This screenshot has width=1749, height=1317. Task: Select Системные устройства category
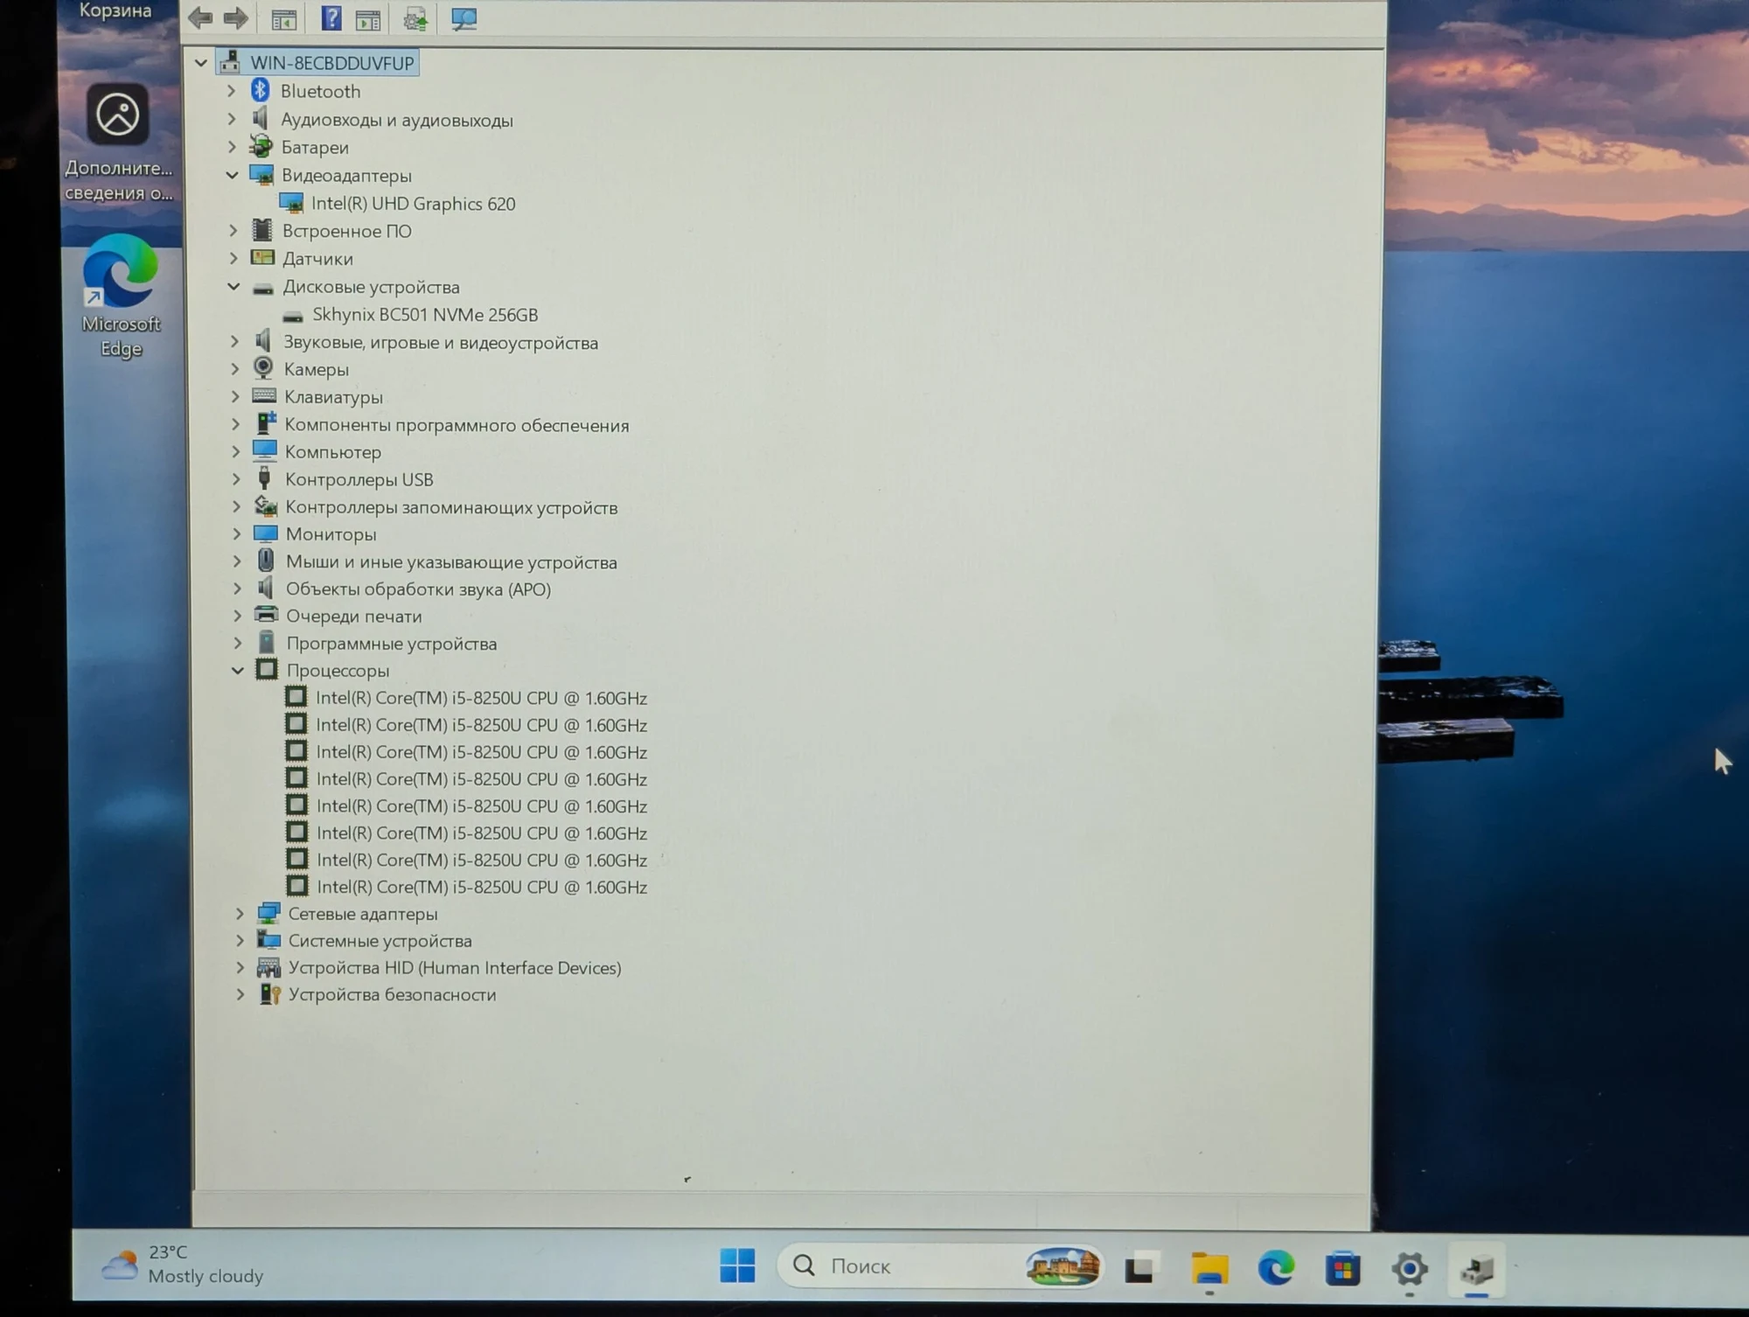coord(380,941)
